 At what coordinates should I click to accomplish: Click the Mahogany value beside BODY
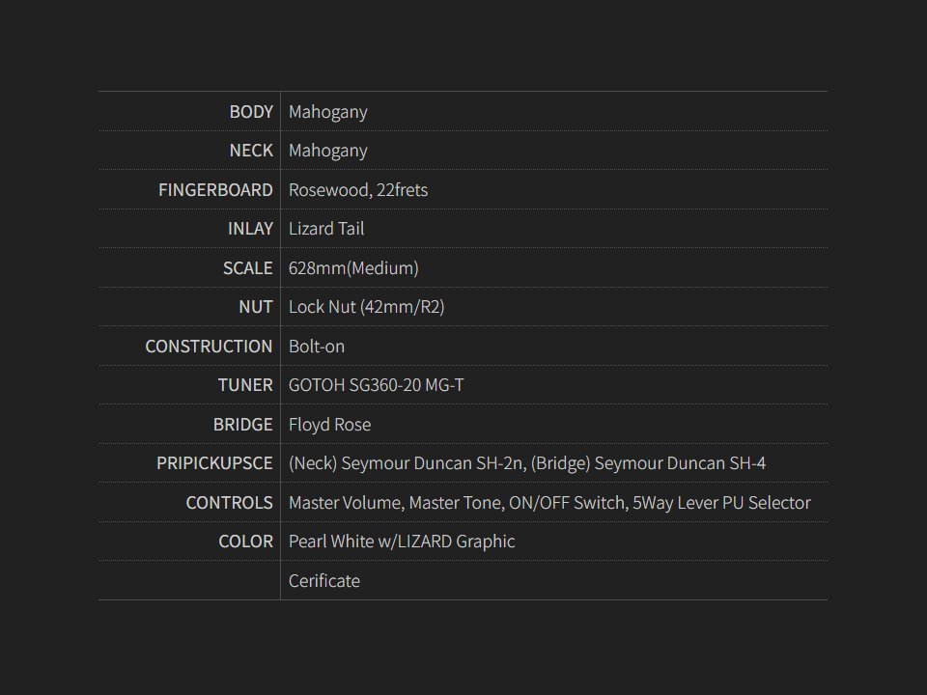coord(328,112)
